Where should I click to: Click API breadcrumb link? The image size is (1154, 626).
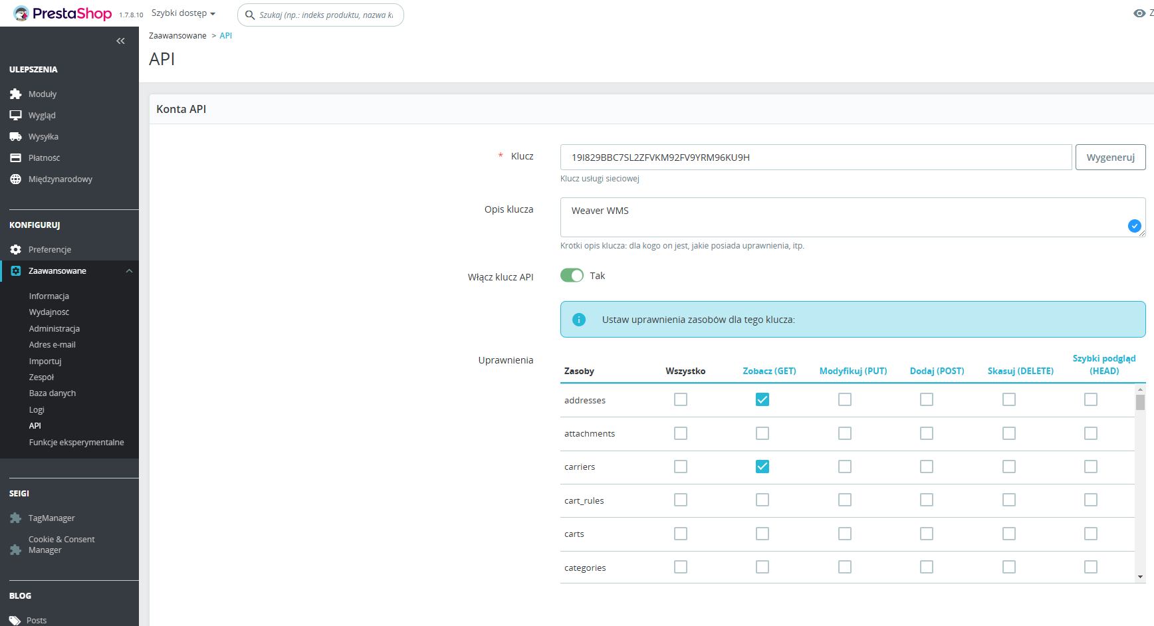coord(226,35)
